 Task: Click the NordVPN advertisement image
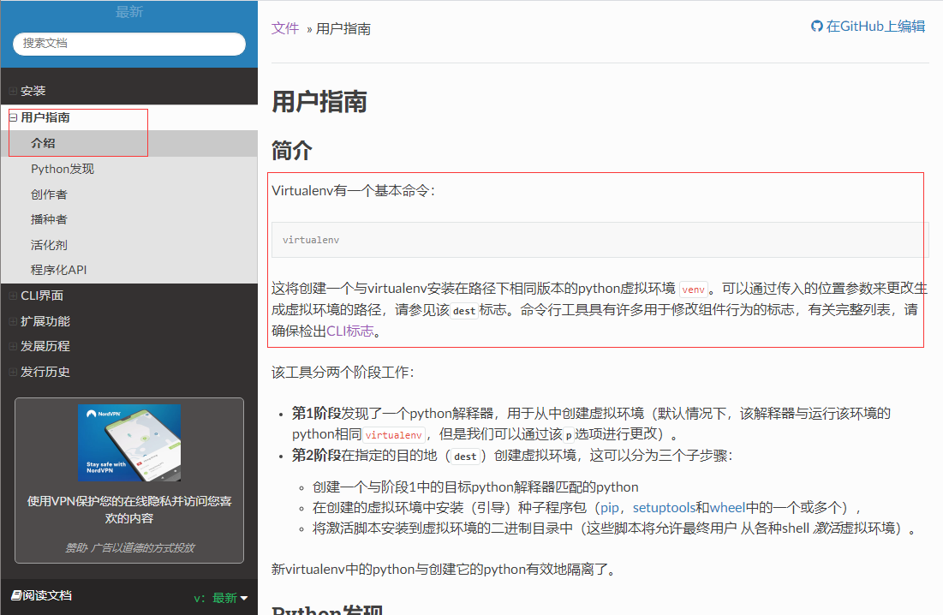click(128, 443)
